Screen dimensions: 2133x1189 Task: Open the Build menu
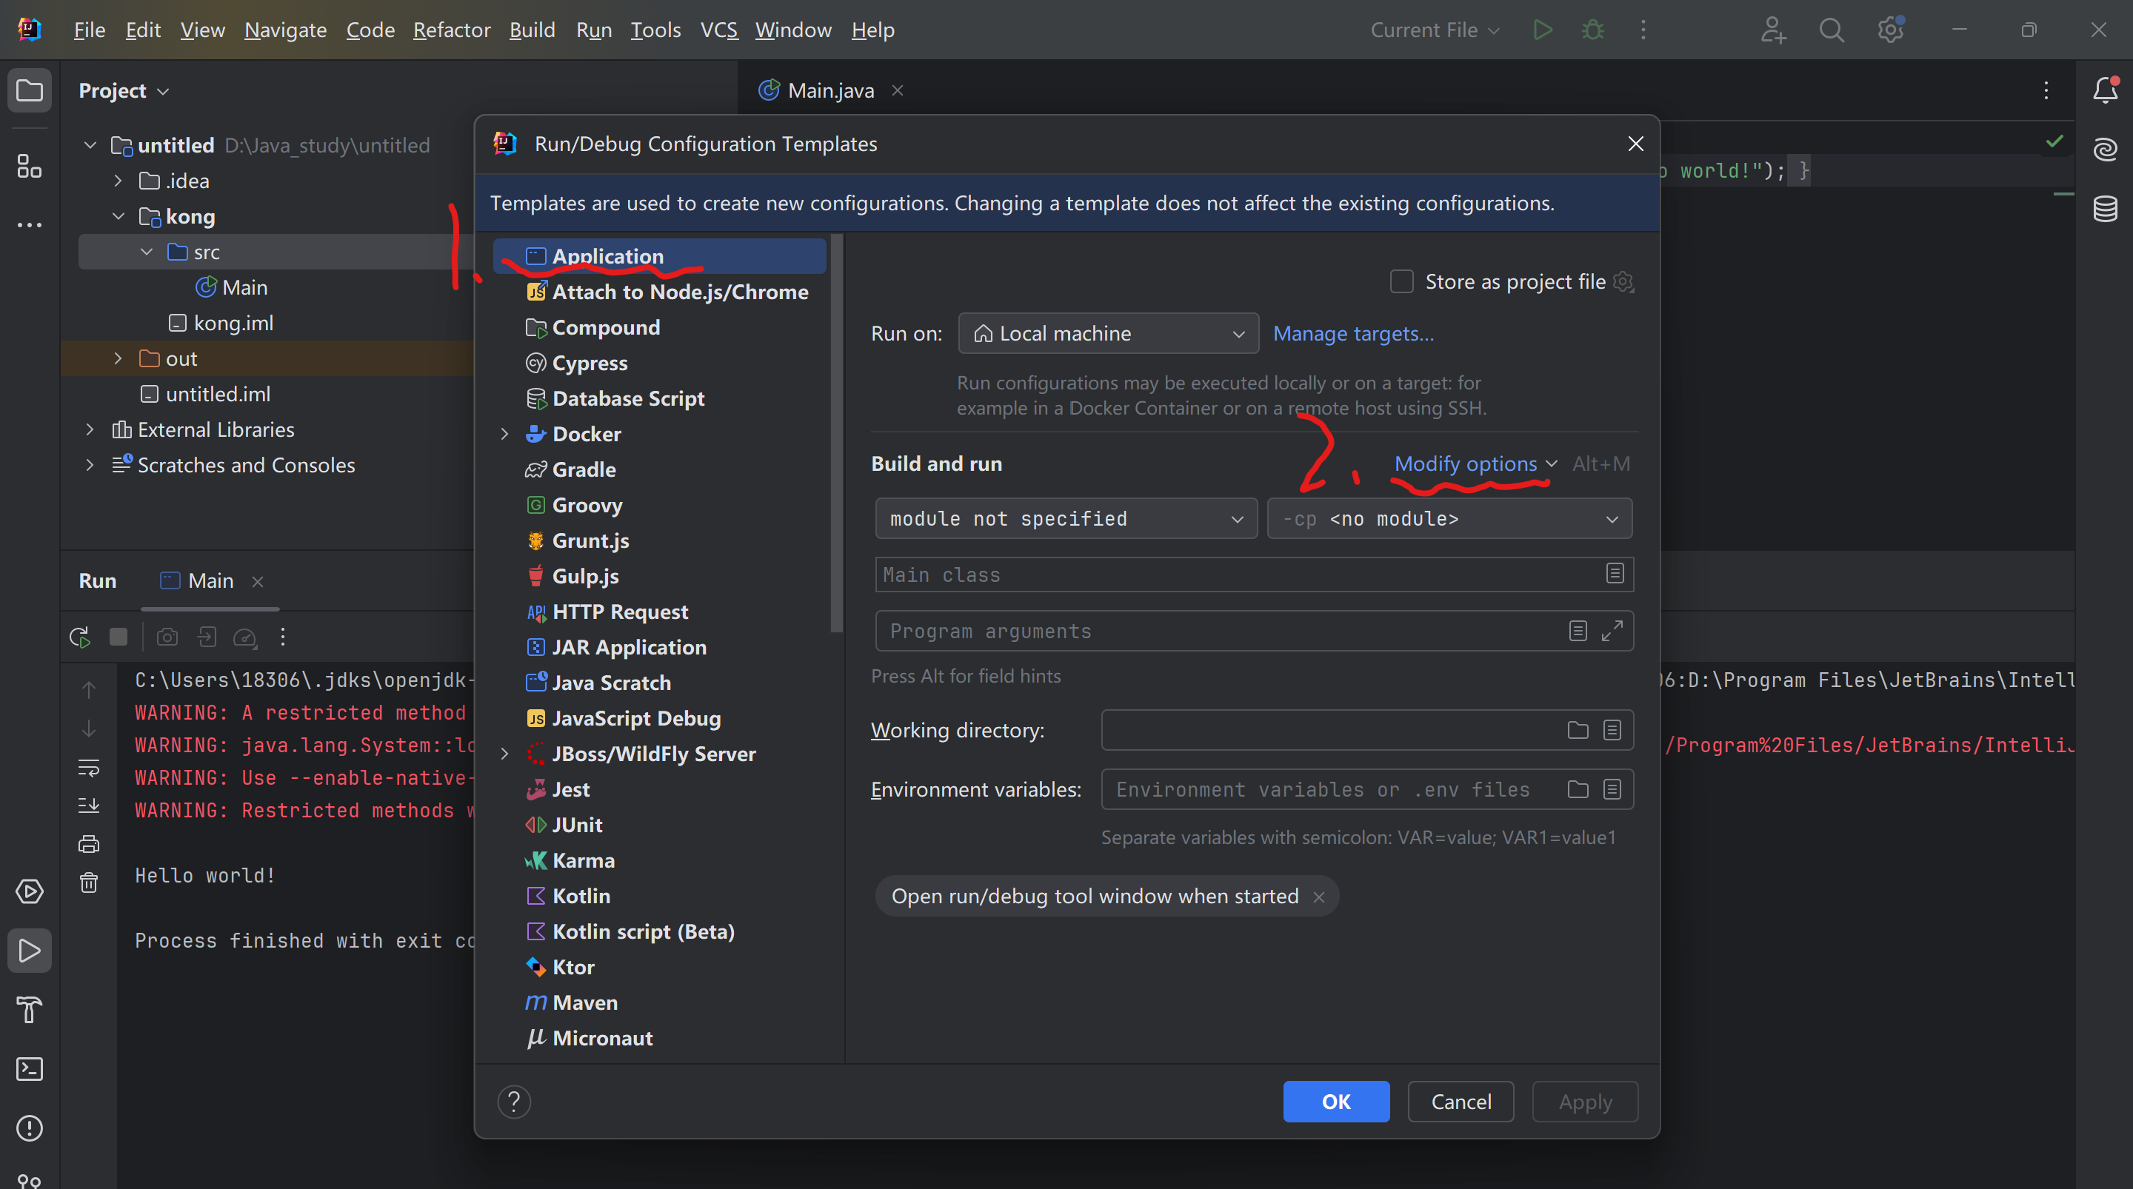point(532,30)
